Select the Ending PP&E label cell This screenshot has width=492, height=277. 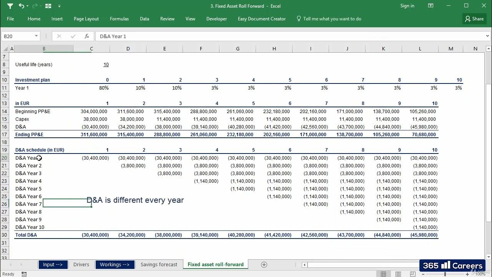click(x=29, y=135)
